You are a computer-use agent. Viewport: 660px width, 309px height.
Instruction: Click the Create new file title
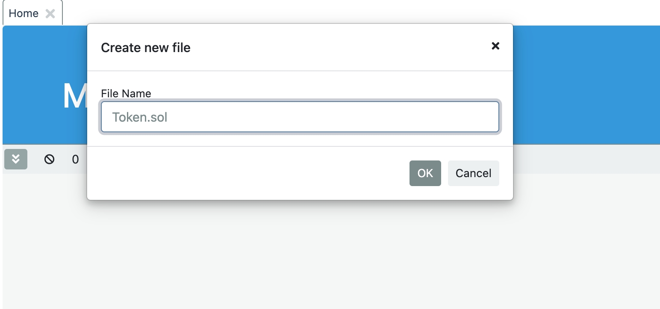tap(146, 47)
